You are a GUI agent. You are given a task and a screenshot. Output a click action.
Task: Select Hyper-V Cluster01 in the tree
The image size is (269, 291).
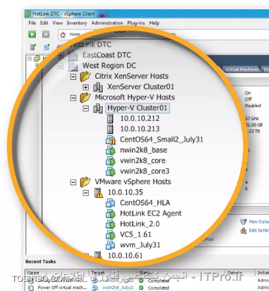(137, 108)
